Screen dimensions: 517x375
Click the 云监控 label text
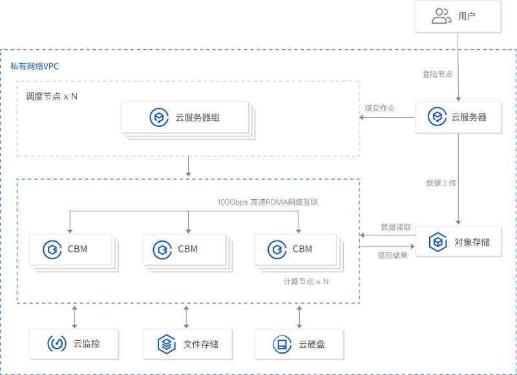[x=87, y=344]
